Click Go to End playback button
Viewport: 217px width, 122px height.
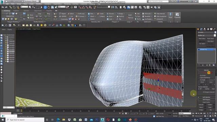pyautogui.click(x=204, y=114)
